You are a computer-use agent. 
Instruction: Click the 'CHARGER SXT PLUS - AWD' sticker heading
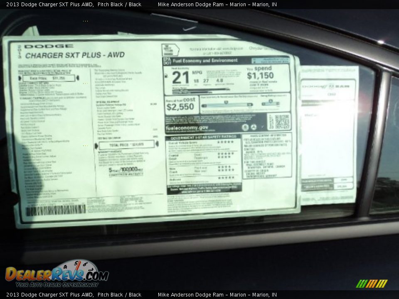tap(75, 55)
